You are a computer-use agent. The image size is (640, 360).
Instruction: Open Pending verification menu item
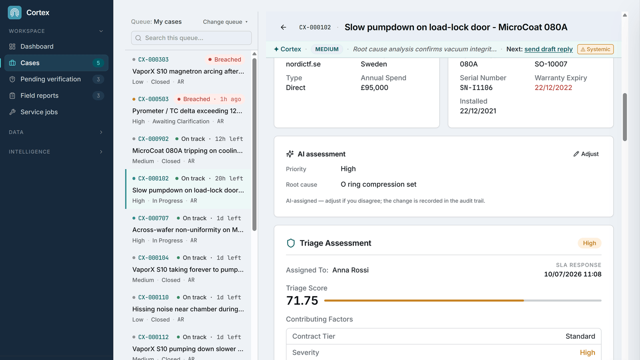point(56,79)
